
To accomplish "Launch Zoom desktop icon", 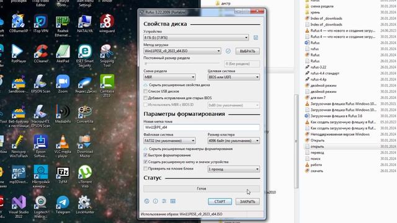I will click(x=63, y=84).
